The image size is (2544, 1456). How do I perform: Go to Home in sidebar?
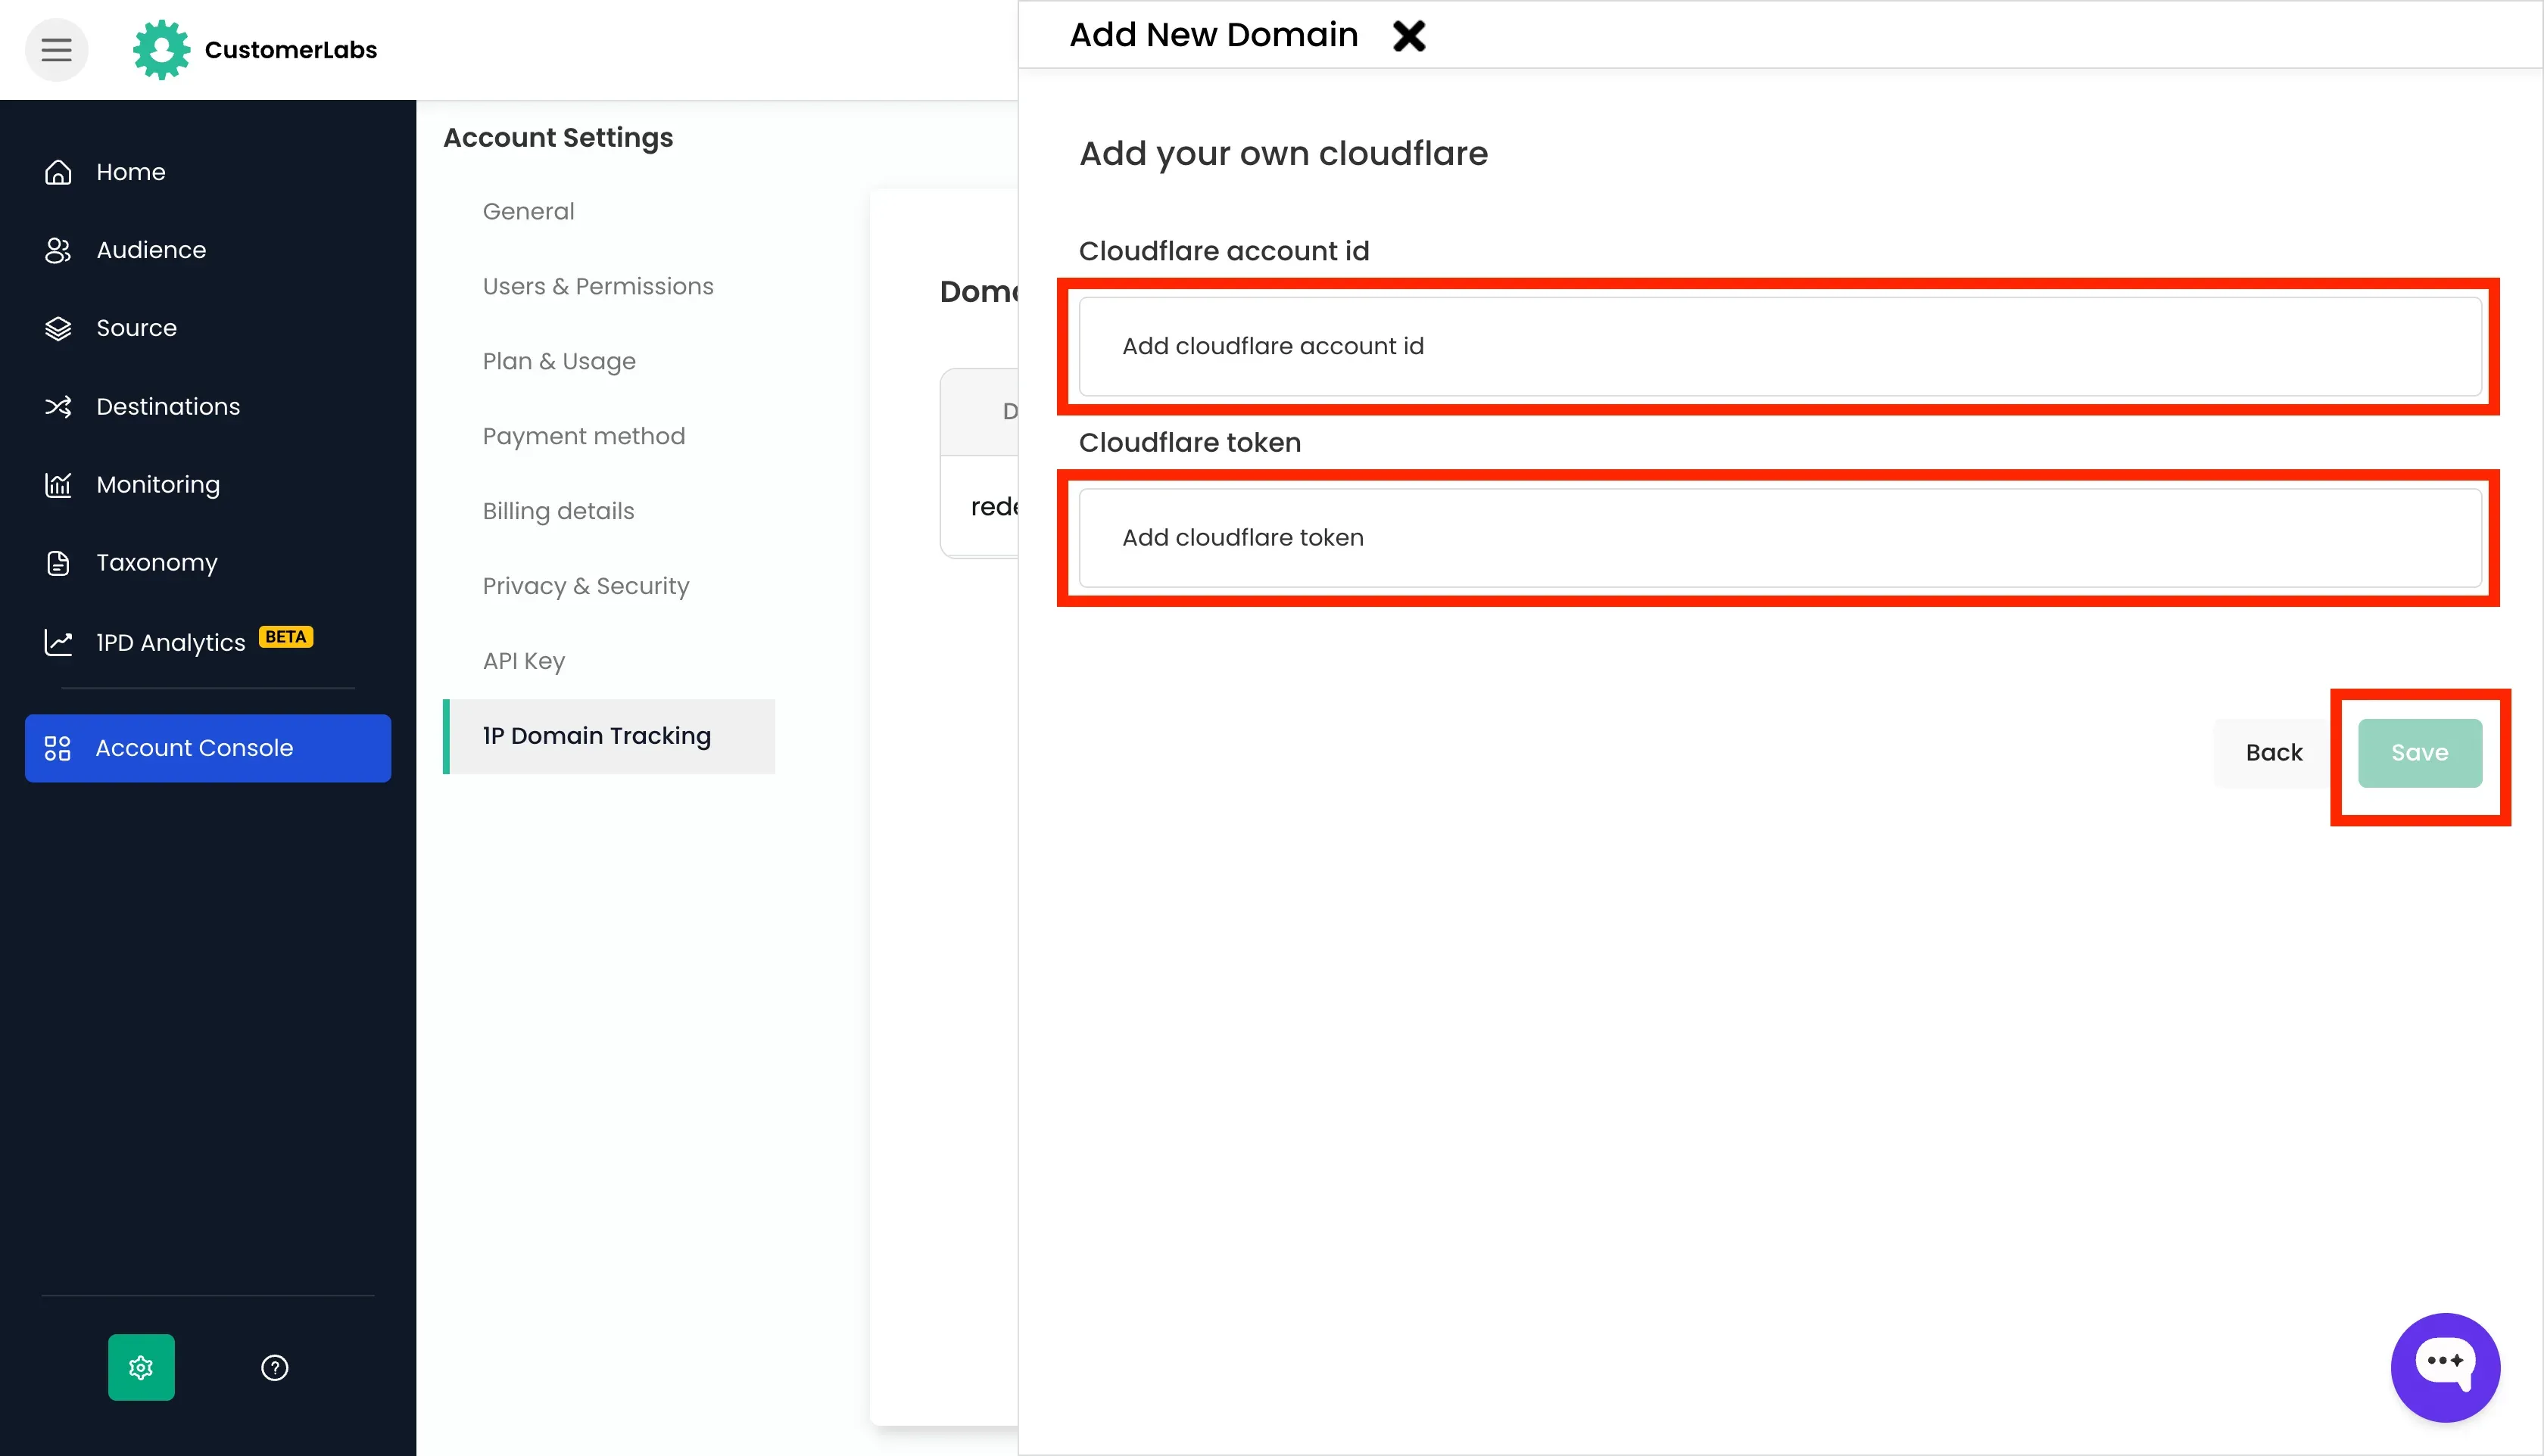coord(131,172)
